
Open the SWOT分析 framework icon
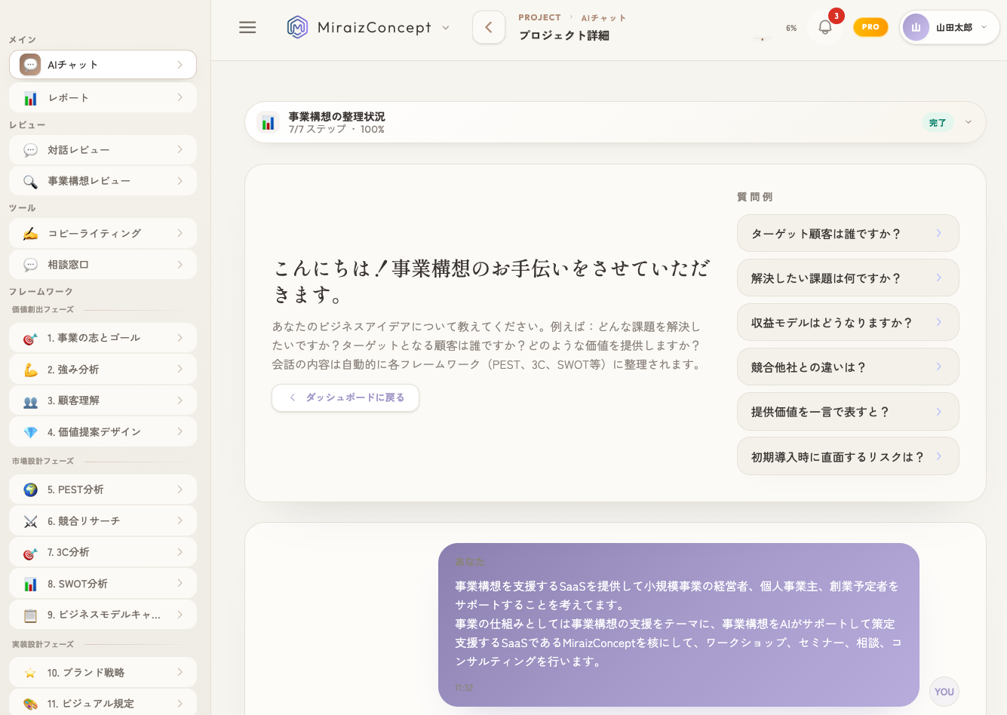click(x=29, y=583)
